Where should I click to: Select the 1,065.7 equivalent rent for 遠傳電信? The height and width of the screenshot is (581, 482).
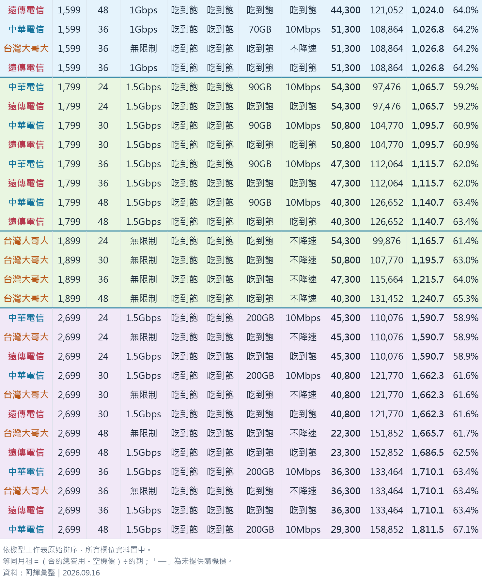coord(428,106)
